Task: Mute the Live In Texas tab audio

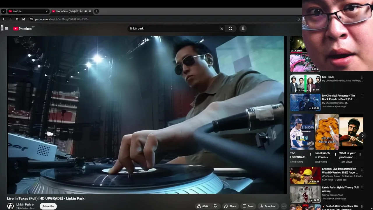Action: [86, 11]
